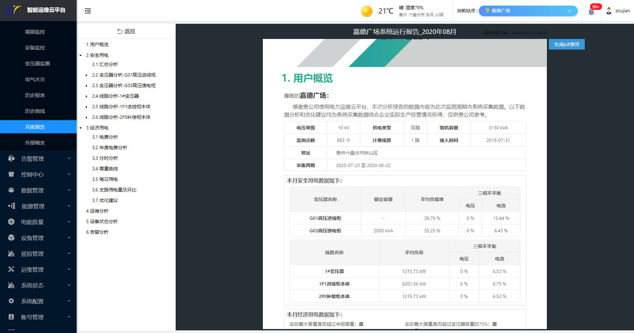634x333 pixels.
Task: Click the 3130 kVA capacity value
Action: pos(498,128)
